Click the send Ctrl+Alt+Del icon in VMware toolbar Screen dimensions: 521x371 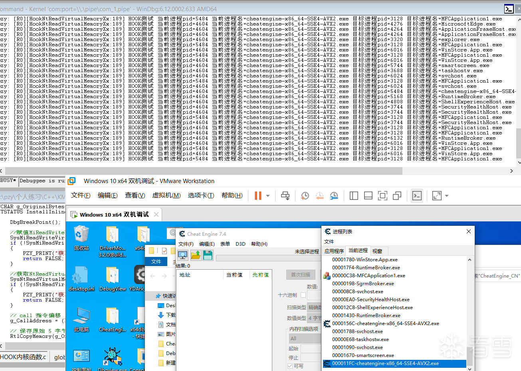click(285, 195)
